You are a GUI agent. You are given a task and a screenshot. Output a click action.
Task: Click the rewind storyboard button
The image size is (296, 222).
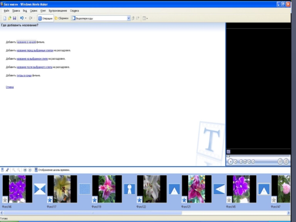pos(25,170)
